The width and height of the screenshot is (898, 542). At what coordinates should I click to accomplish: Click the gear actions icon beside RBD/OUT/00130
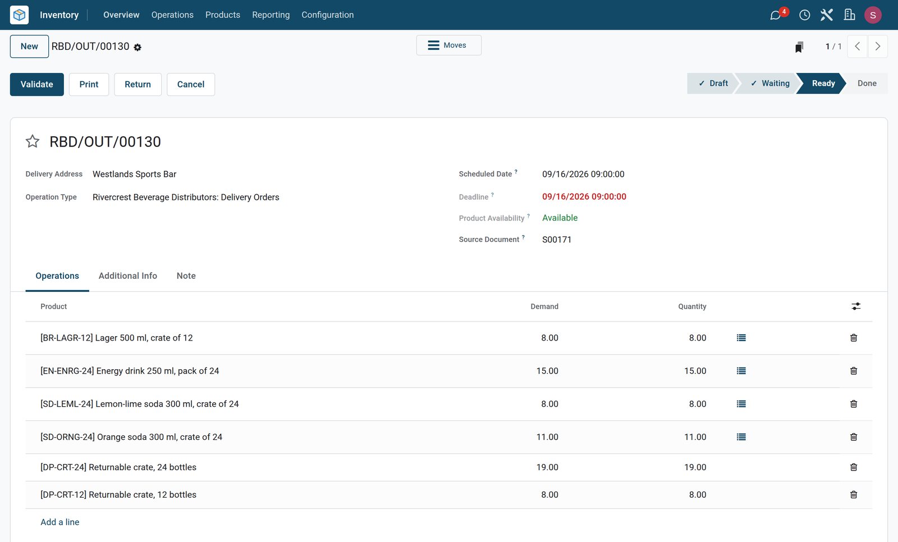click(138, 47)
